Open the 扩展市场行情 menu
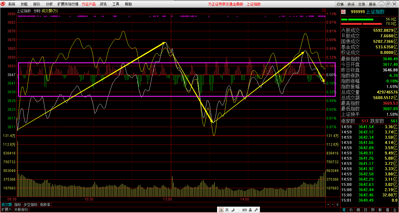 coord(68,4)
